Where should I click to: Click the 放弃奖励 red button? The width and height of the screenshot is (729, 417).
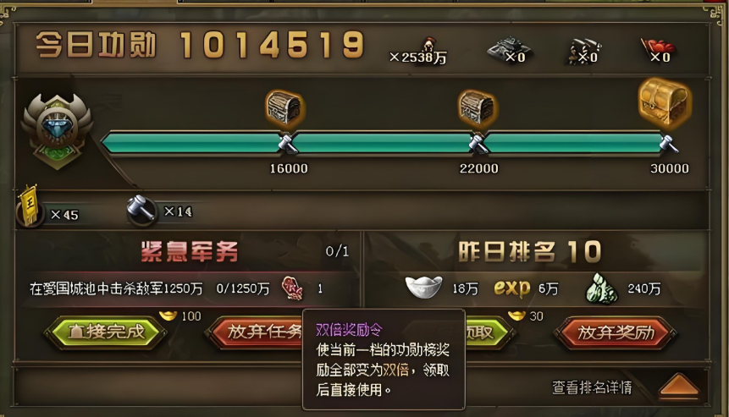[615, 332]
